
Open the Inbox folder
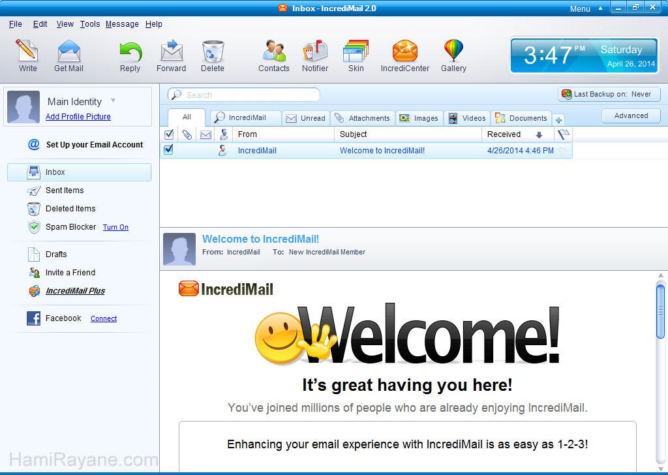tap(79, 172)
